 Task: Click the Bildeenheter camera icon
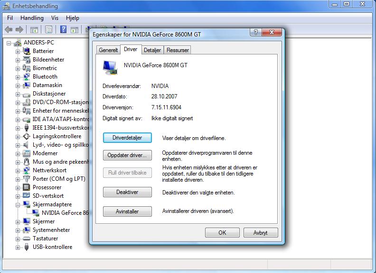(27, 60)
